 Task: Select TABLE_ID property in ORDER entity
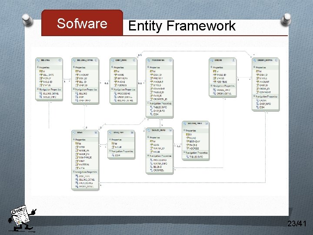click(x=221, y=75)
